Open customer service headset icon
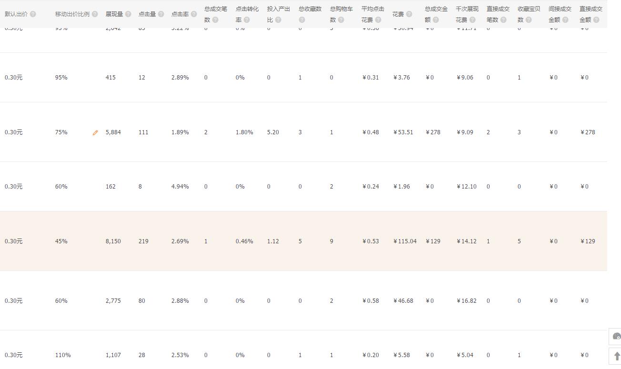 click(617, 336)
